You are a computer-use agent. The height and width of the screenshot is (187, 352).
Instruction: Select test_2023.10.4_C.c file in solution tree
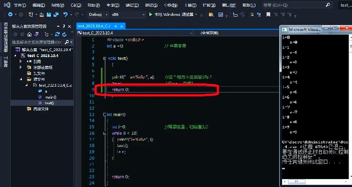tap(55, 85)
